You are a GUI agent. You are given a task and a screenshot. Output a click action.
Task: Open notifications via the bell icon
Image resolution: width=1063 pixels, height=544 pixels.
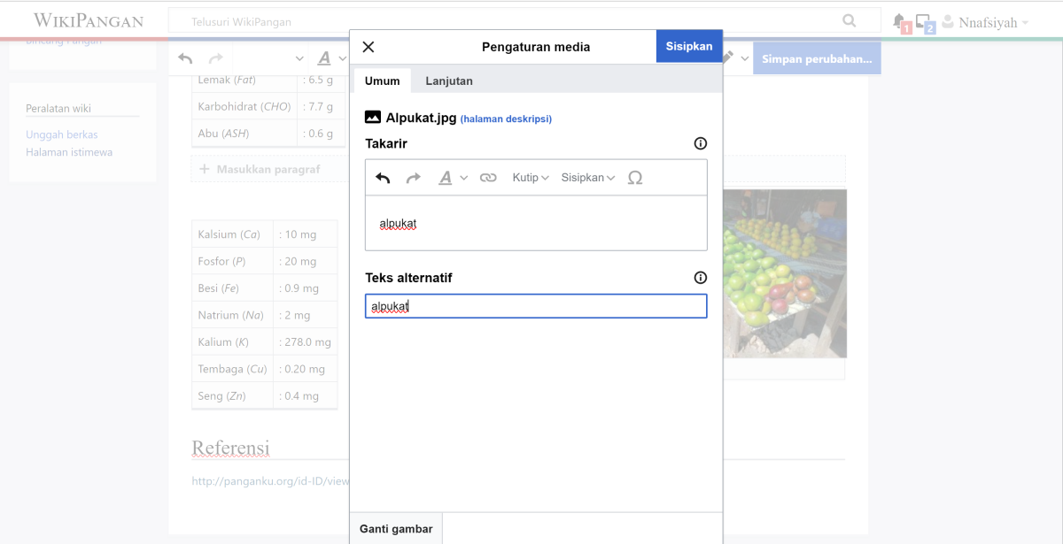pyautogui.click(x=898, y=19)
